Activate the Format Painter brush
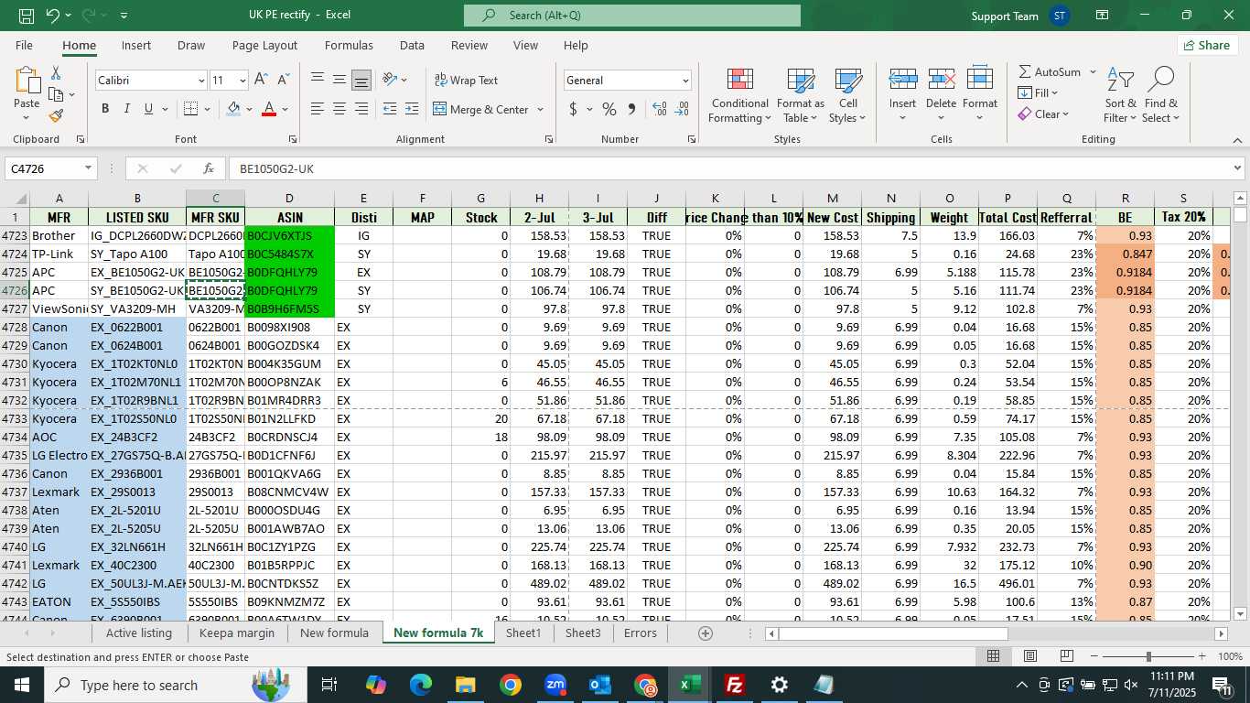Image resolution: width=1250 pixels, height=703 pixels. [56, 115]
